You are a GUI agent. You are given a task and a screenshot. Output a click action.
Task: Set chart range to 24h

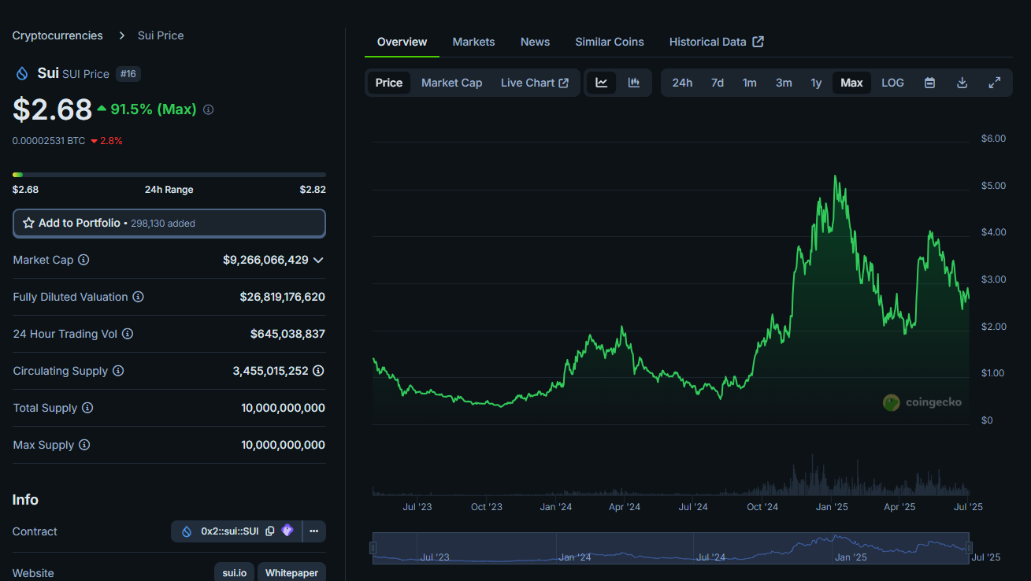(x=682, y=83)
